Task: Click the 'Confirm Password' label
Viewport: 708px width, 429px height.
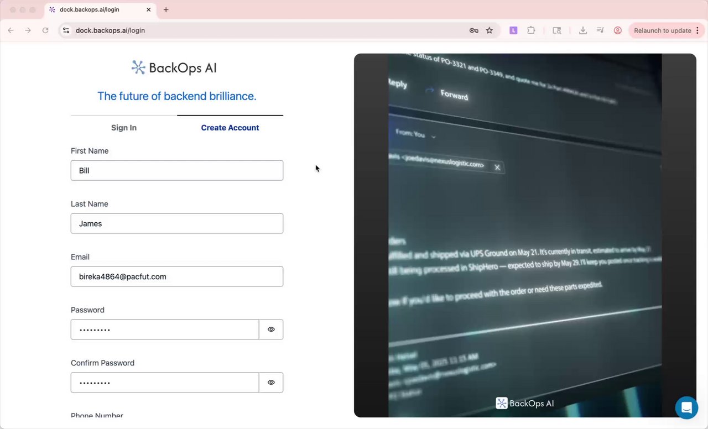Action: pyautogui.click(x=102, y=363)
